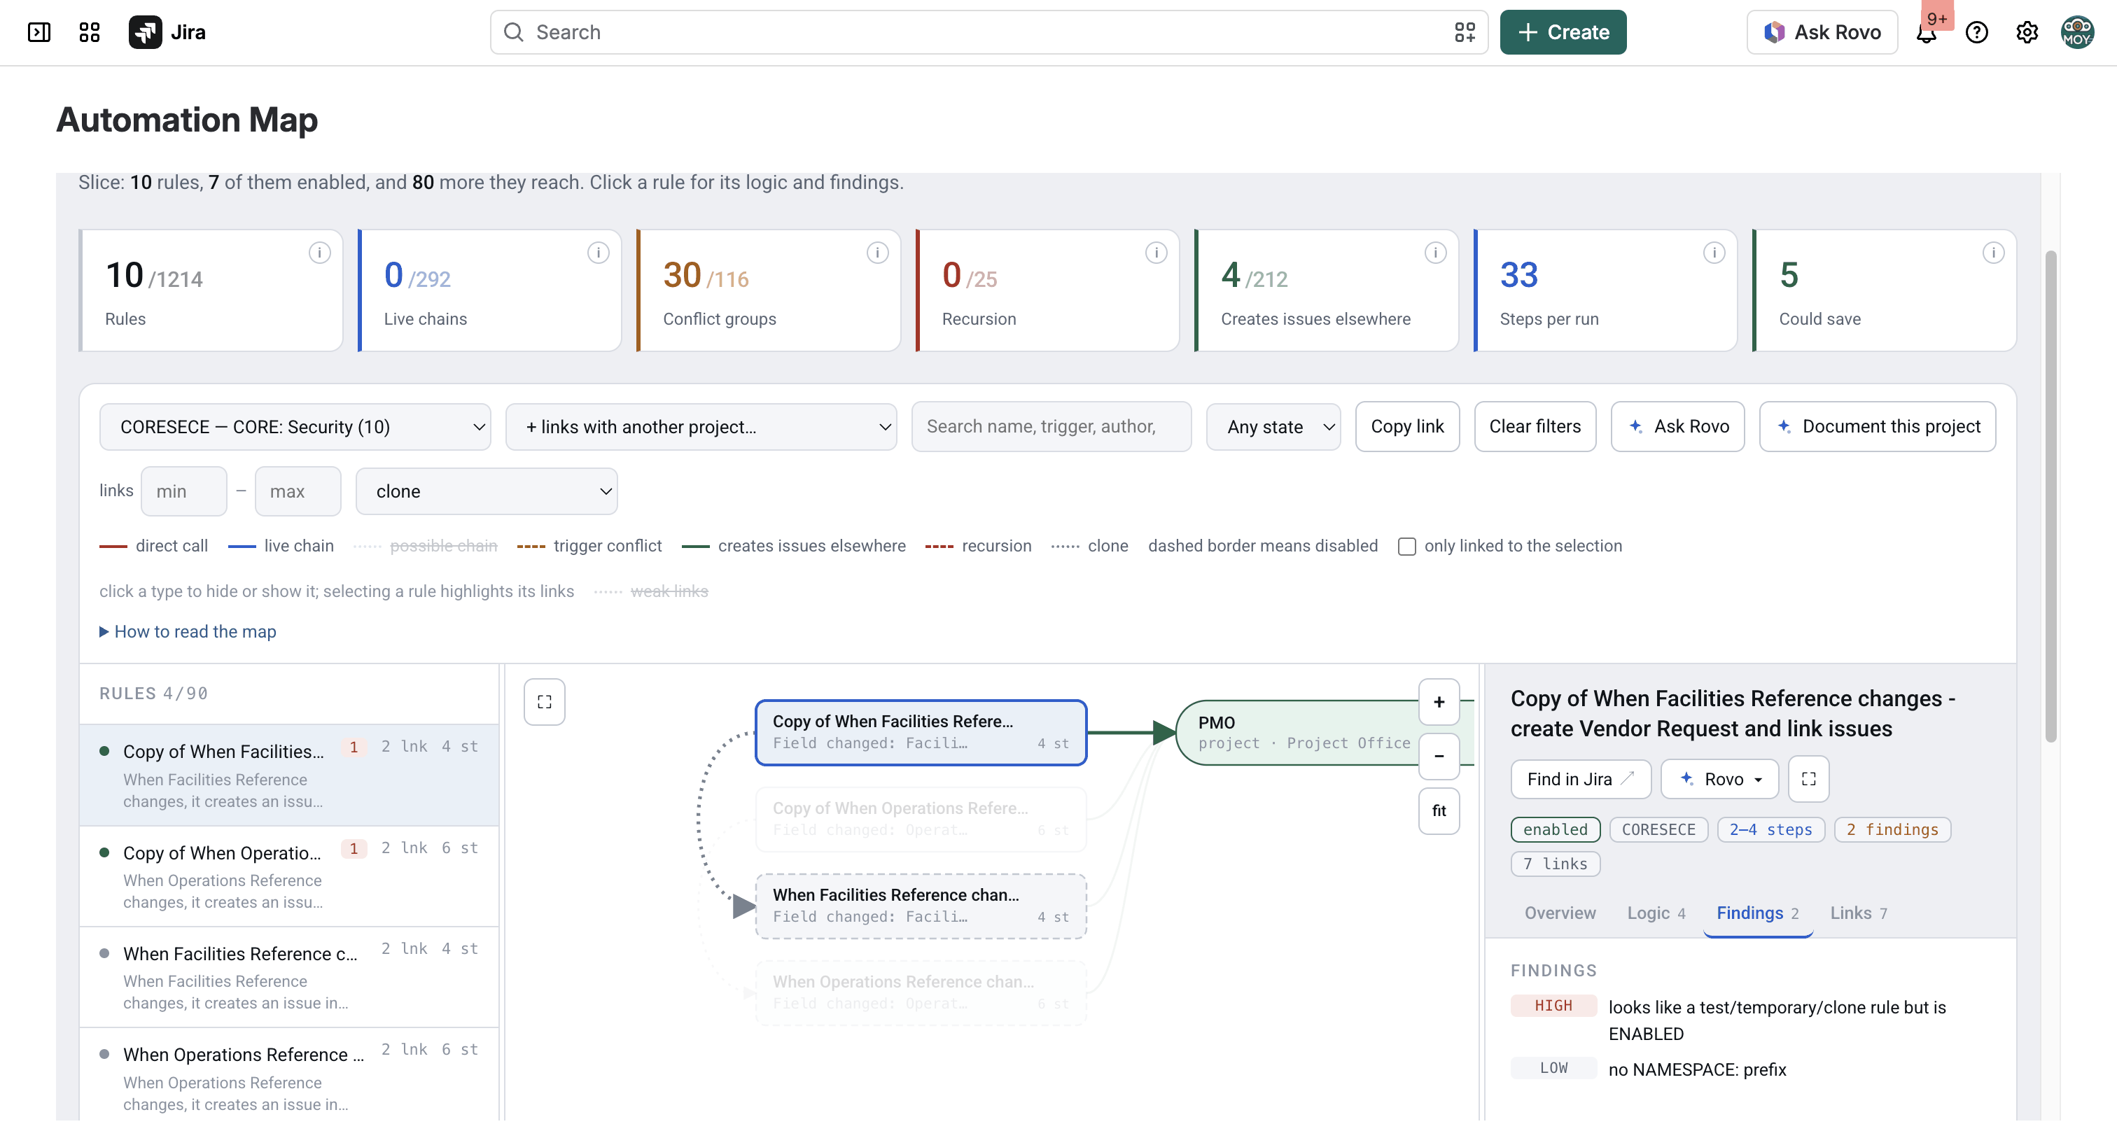The image size is (2117, 1124).
Task: Toggle direct call link type in legend
Action: coord(154,546)
